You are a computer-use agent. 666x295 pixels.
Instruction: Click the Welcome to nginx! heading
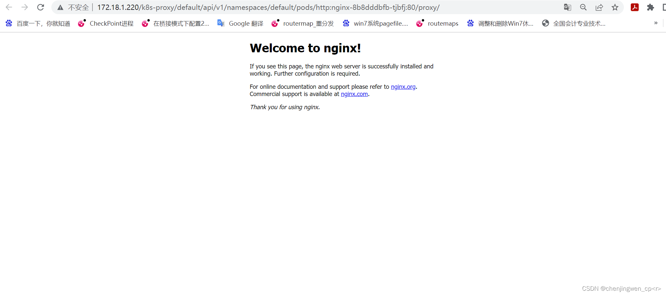pos(305,48)
